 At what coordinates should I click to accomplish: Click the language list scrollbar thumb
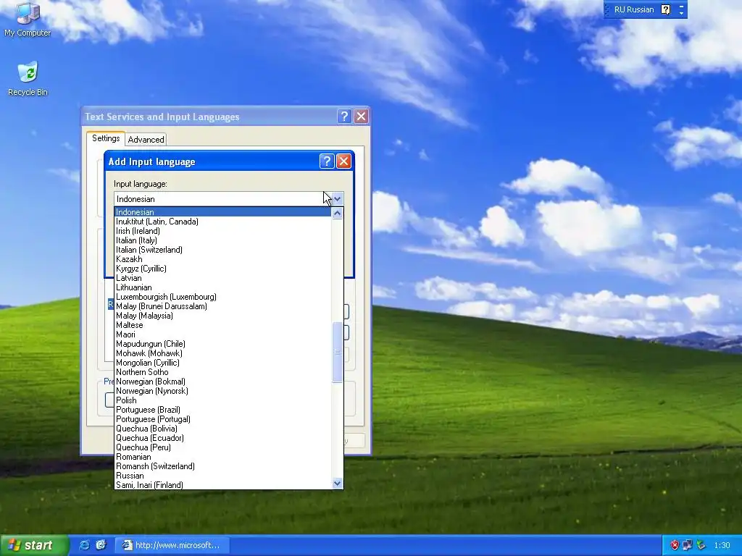[338, 353]
